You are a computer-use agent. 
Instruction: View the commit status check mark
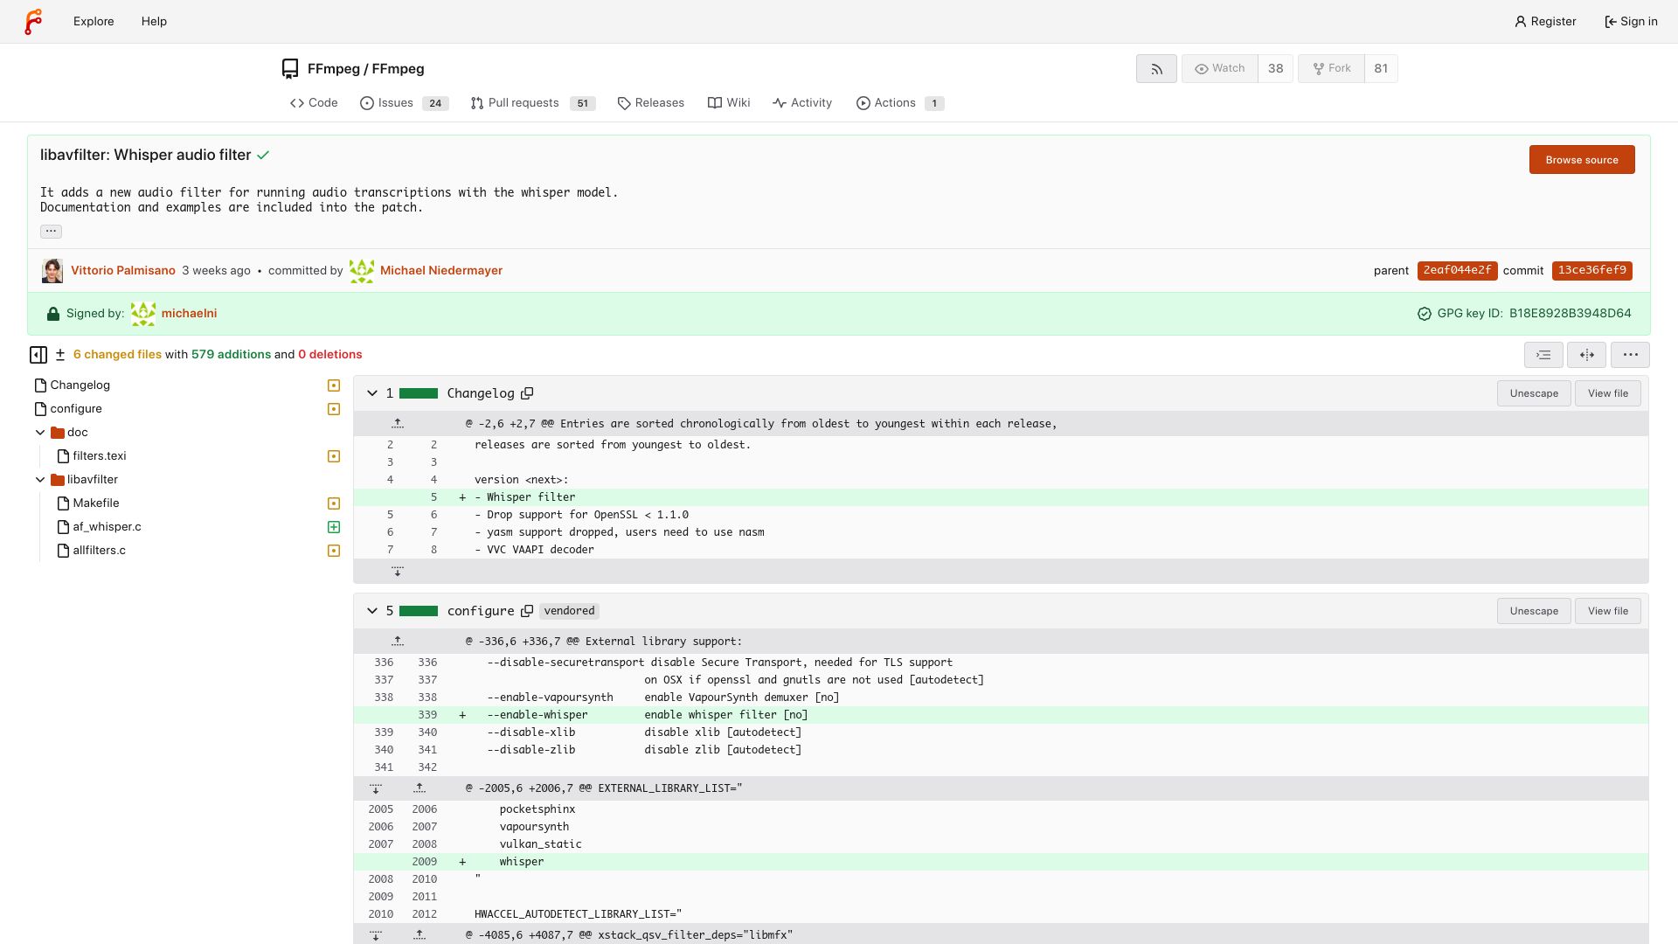(263, 156)
